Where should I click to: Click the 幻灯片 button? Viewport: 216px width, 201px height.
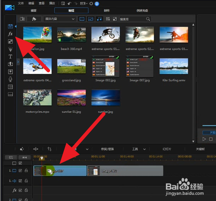coord(167,149)
